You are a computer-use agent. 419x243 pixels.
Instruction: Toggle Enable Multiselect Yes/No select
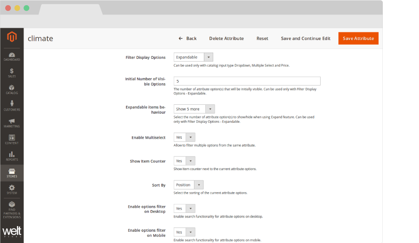(185, 137)
